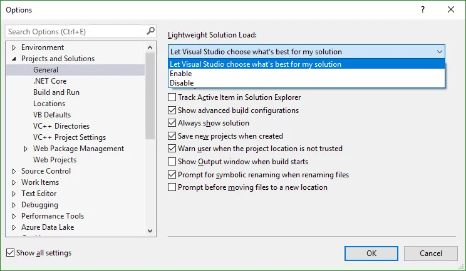The width and height of the screenshot is (466, 271).
Task: Toggle Warn user when location not trusted
Action: 172,149
